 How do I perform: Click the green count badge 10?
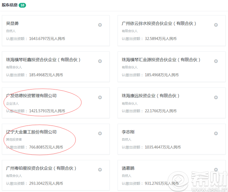point(22,5)
